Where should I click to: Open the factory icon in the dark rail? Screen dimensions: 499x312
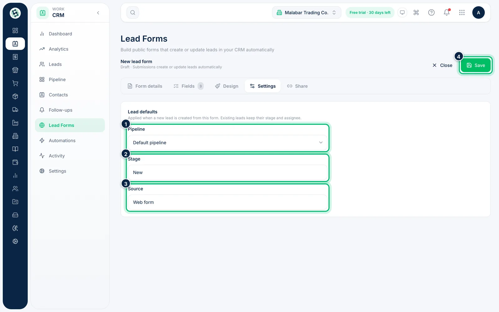15,123
